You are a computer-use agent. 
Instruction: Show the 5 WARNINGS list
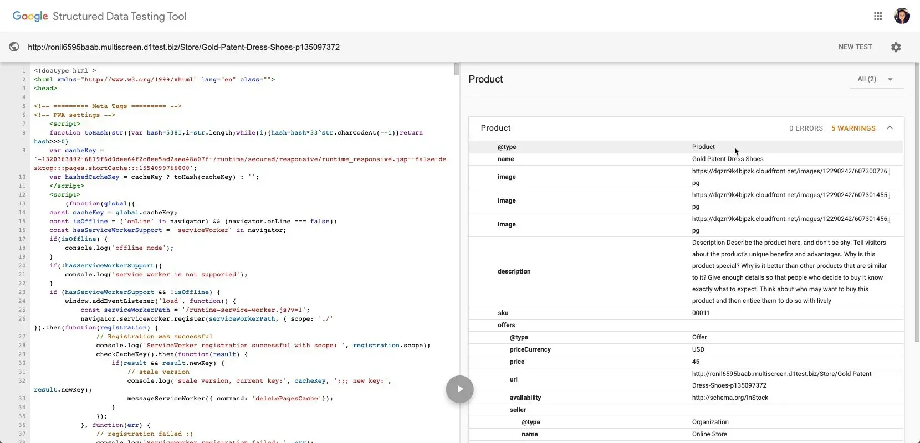853,128
